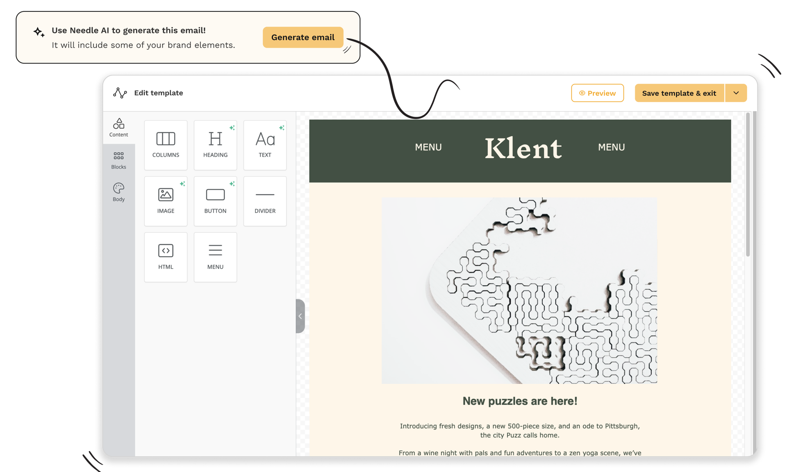Click the sparkle AI icon in the banner
This screenshot has height=472, width=787.
(x=39, y=32)
